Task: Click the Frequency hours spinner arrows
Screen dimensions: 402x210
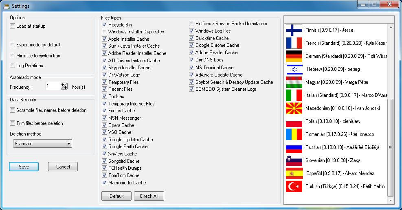Action: 64,86
